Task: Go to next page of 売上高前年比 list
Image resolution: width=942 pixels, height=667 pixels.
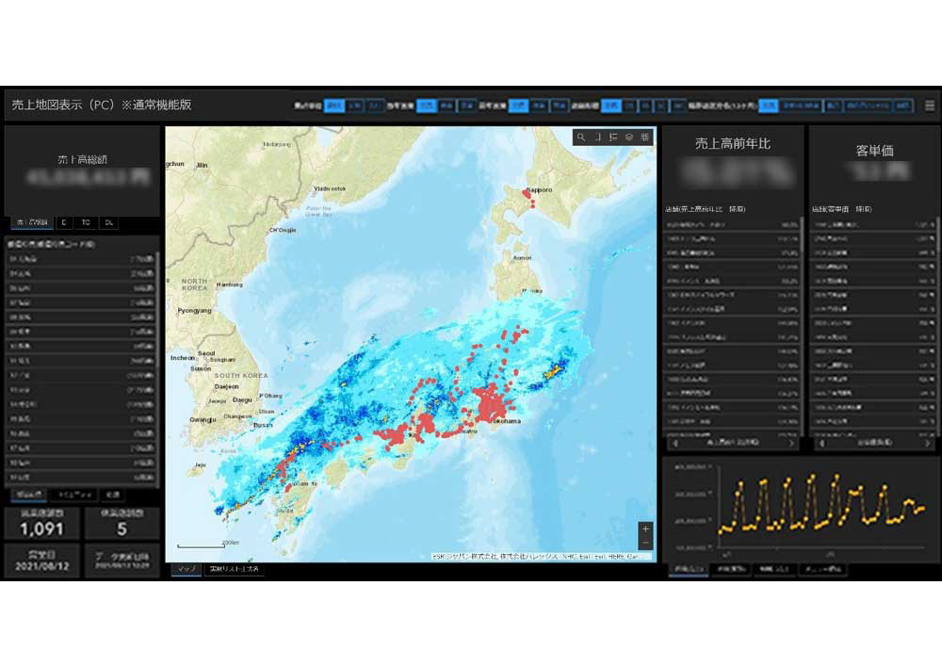Action: click(791, 442)
